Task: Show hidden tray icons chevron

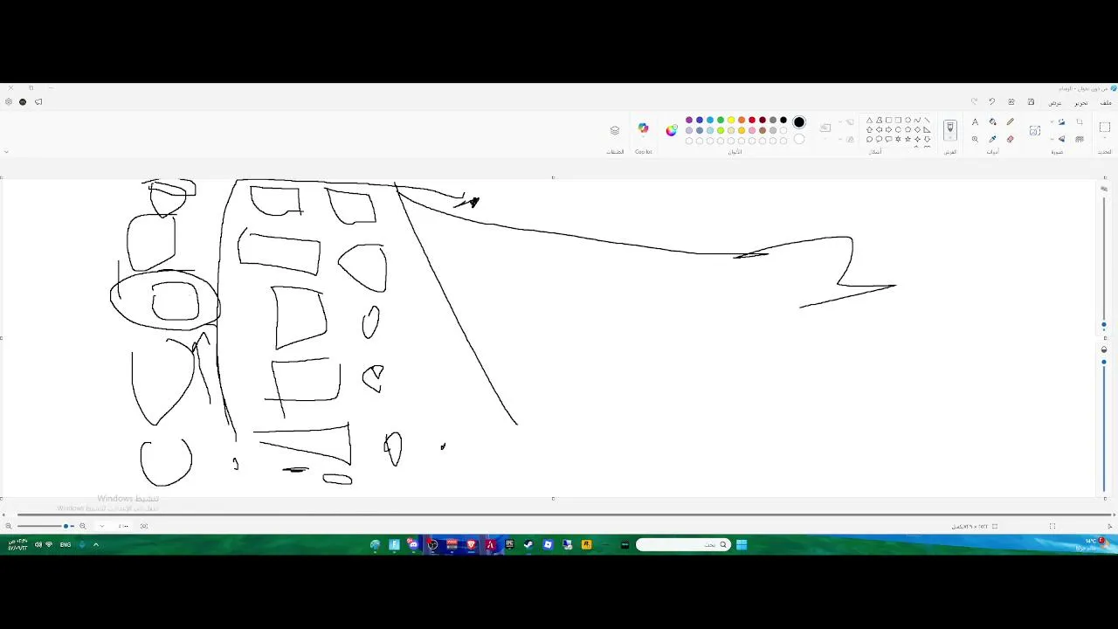Action: 96,545
